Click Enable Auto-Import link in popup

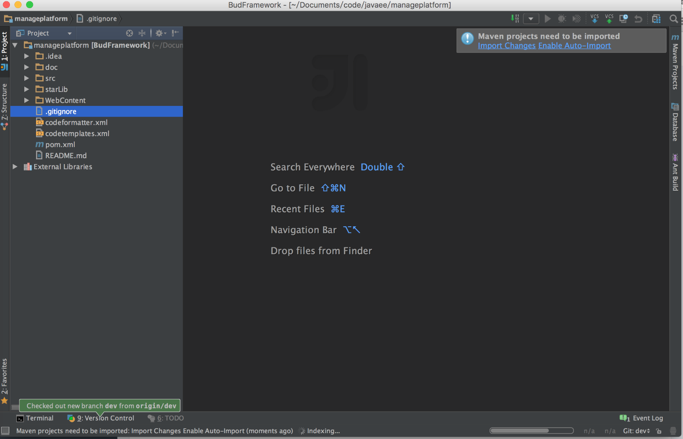pyautogui.click(x=574, y=46)
